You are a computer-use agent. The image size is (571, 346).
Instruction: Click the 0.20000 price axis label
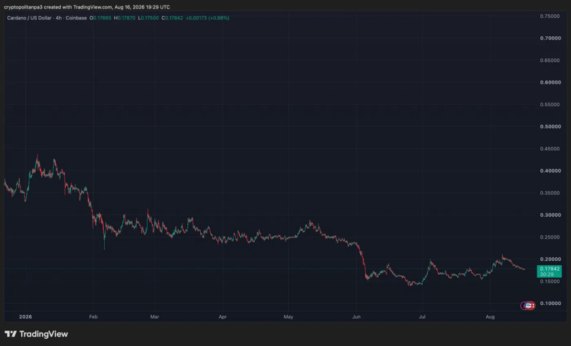coord(550,259)
